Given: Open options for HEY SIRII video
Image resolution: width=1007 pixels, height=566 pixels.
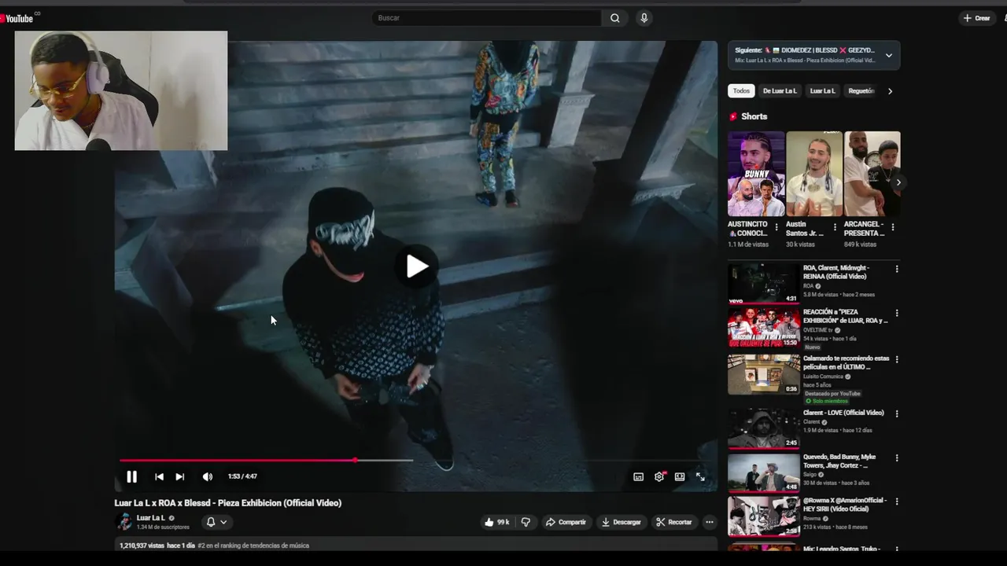Looking at the screenshot, I should point(897,501).
